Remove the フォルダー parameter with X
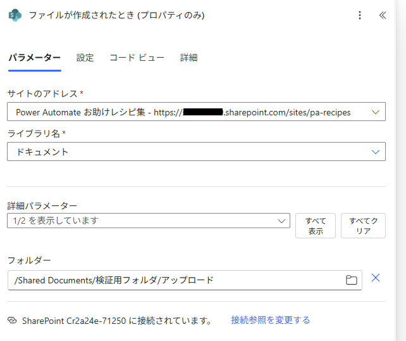 (x=376, y=278)
